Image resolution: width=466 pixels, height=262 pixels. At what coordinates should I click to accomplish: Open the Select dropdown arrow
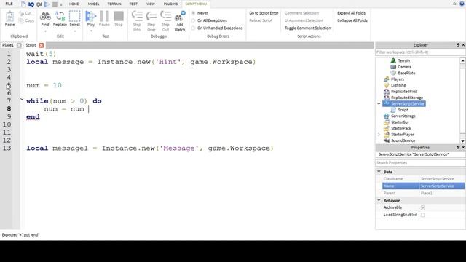pos(74,31)
